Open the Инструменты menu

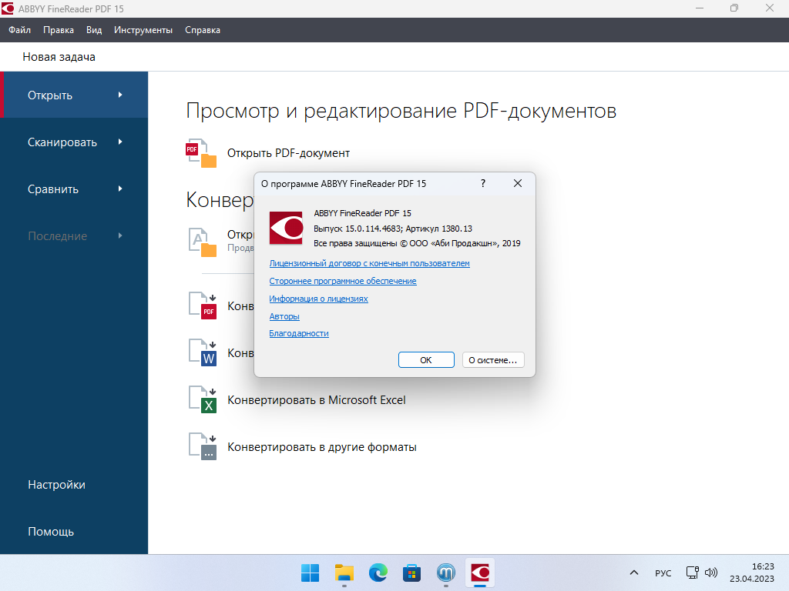pos(143,30)
